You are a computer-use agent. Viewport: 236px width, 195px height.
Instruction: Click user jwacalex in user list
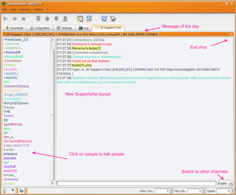coord(10,158)
